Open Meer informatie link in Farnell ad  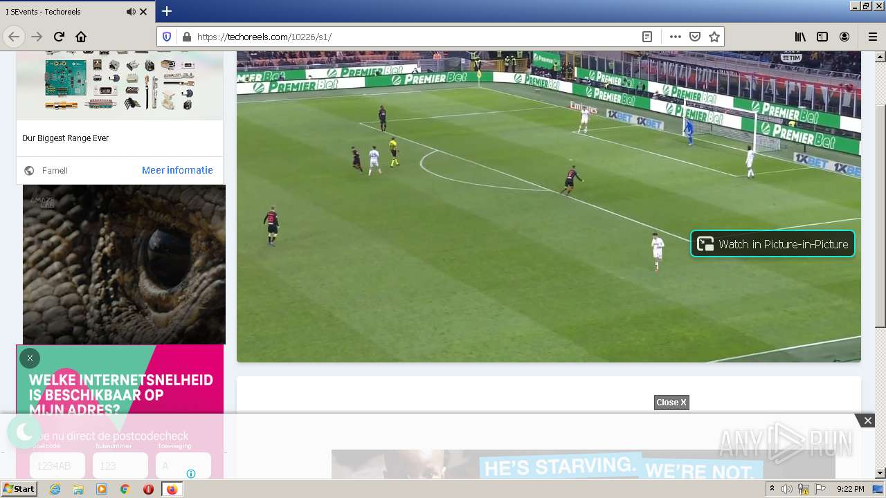177,170
